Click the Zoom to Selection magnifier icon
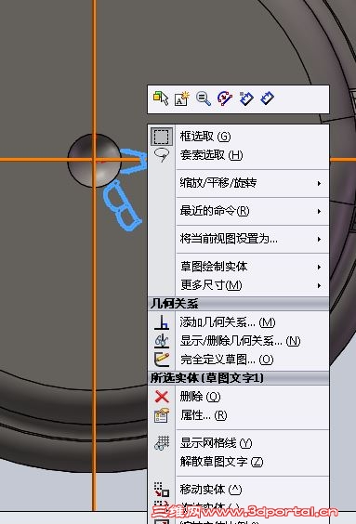The width and height of the screenshot is (356, 524). click(204, 98)
